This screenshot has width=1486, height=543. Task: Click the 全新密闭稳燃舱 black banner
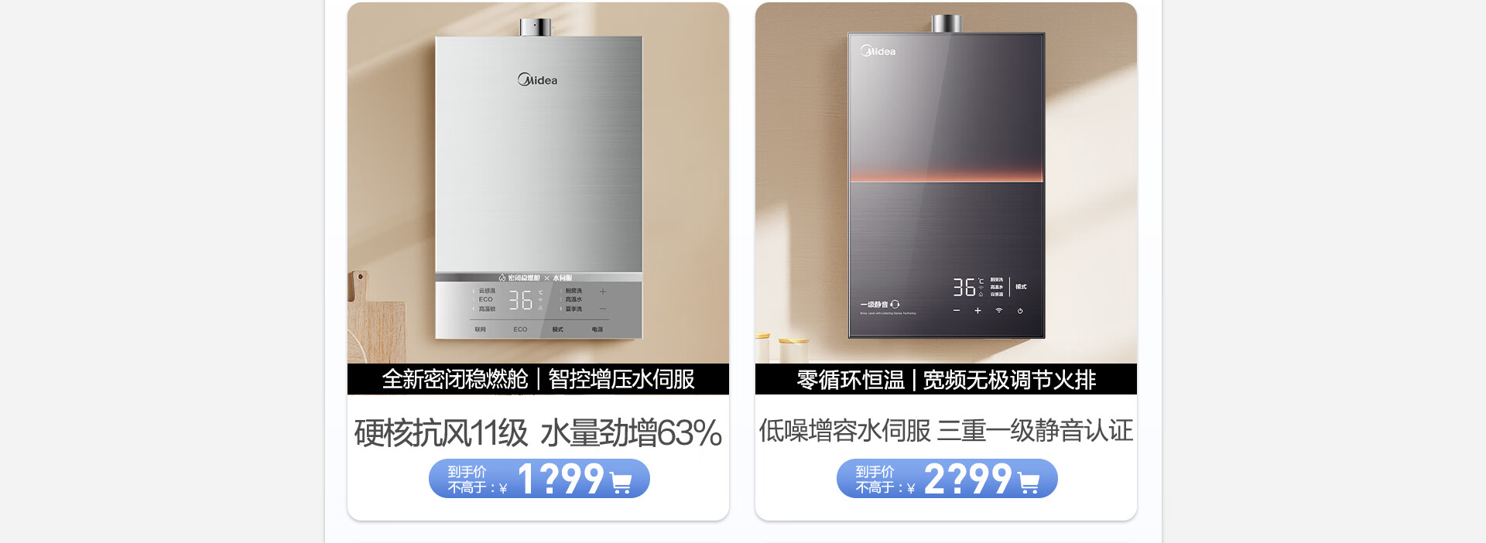[538, 379]
